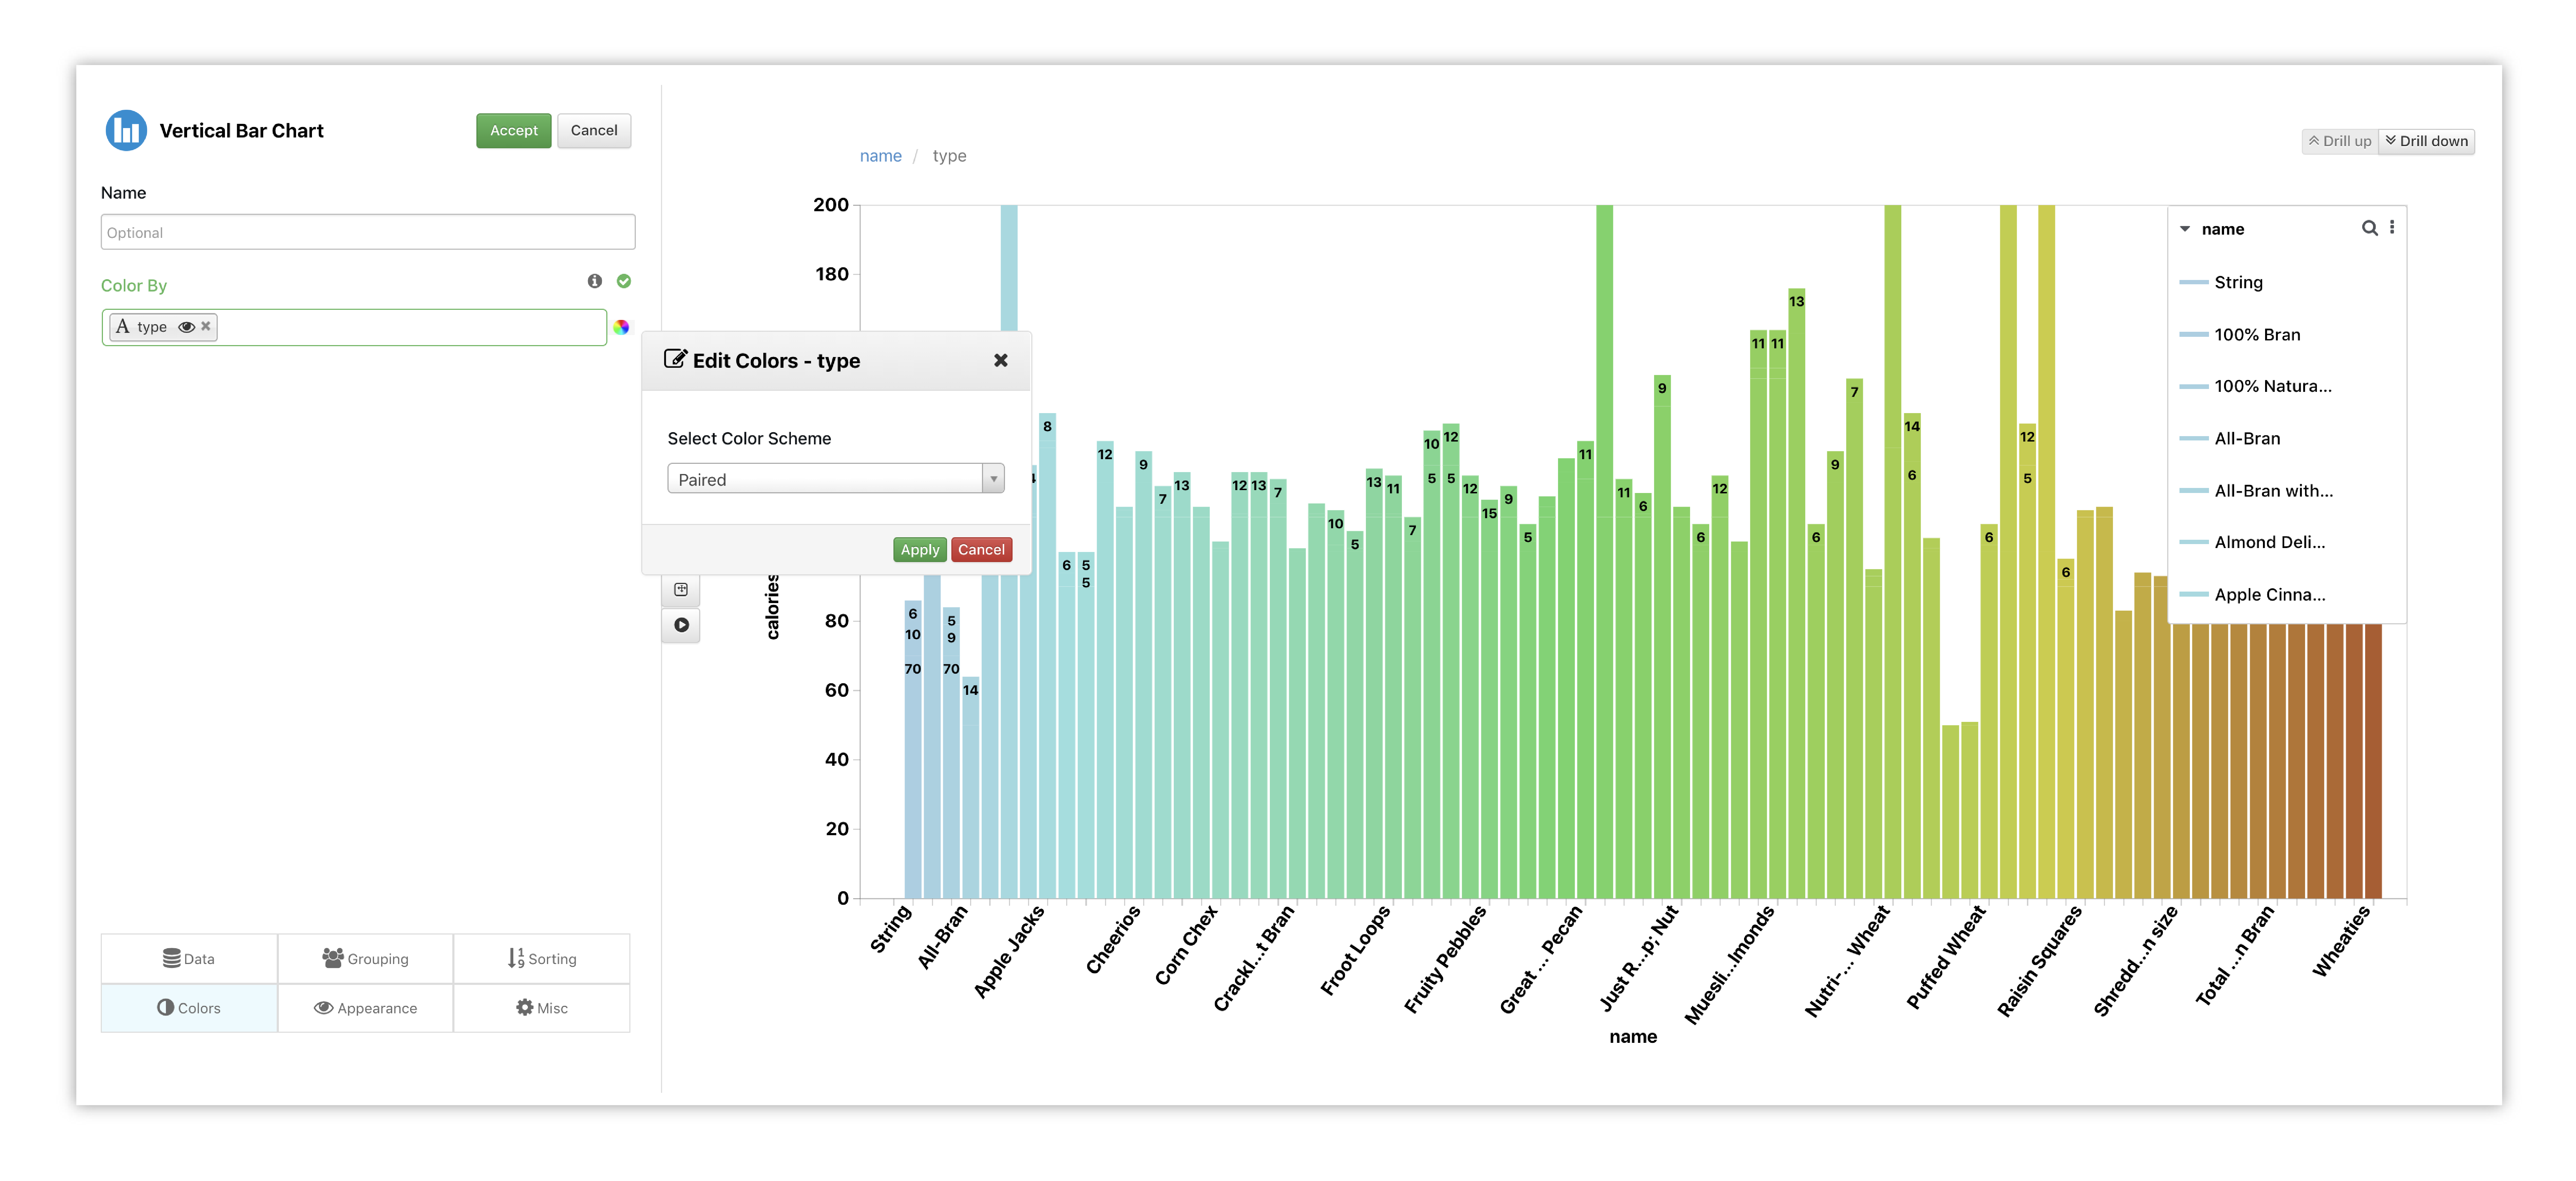Remove the type field with its x icon
This screenshot has width=2576, height=1181.
click(206, 326)
